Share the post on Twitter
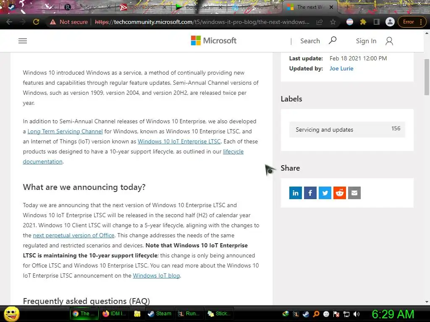This screenshot has width=430, height=322. click(325, 193)
